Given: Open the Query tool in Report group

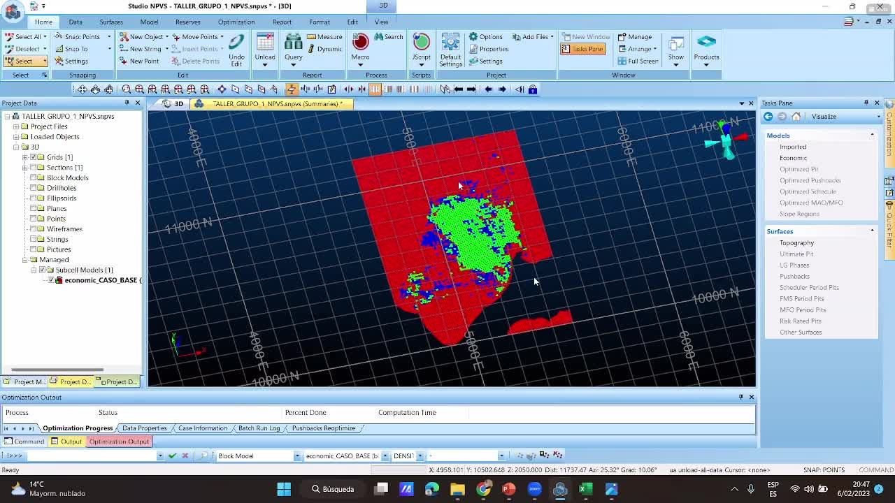Looking at the screenshot, I should [x=293, y=43].
